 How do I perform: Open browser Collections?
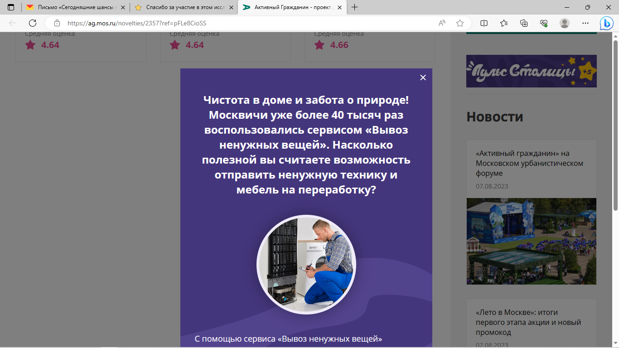(524, 23)
